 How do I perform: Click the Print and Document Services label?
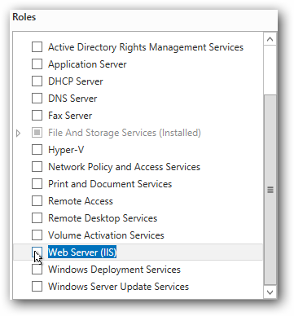(x=110, y=184)
